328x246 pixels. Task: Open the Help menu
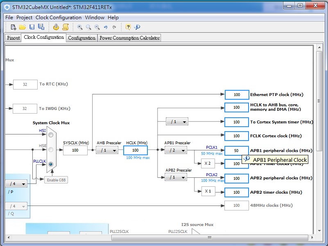click(x=113, y=17)
